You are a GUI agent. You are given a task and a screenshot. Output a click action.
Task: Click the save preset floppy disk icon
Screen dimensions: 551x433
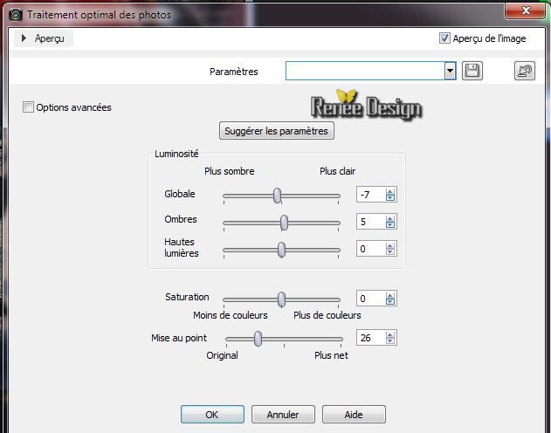pos(472,71)
